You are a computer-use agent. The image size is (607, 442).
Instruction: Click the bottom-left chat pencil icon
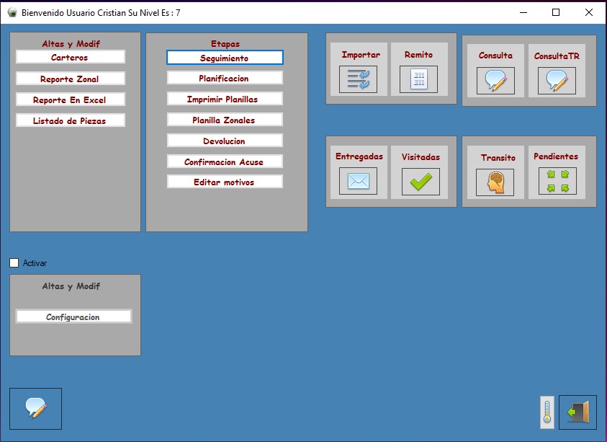(x=35, y=409)
